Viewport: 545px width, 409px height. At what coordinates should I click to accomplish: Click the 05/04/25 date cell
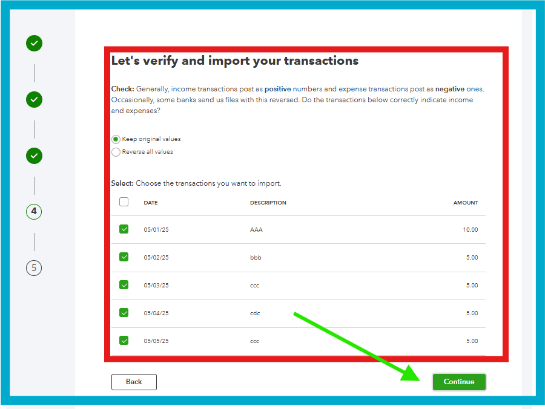tap(156, 313)
